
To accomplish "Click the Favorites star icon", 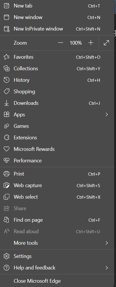I will tap(7, 57).
